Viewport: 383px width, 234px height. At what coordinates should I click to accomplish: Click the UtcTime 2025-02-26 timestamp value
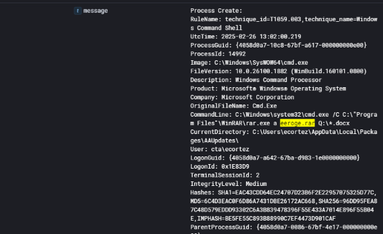click(261, 37)
